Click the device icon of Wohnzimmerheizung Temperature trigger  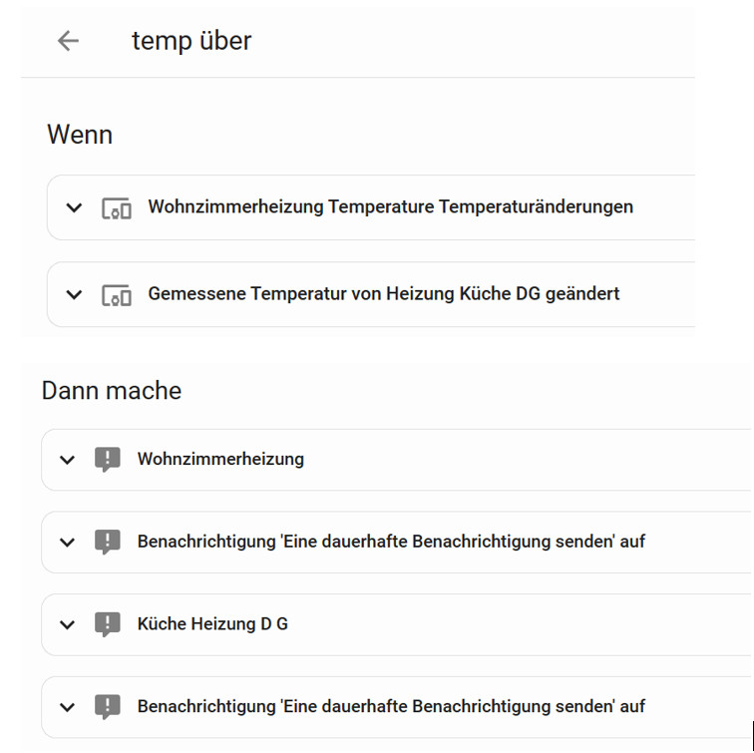pos(117,208)
